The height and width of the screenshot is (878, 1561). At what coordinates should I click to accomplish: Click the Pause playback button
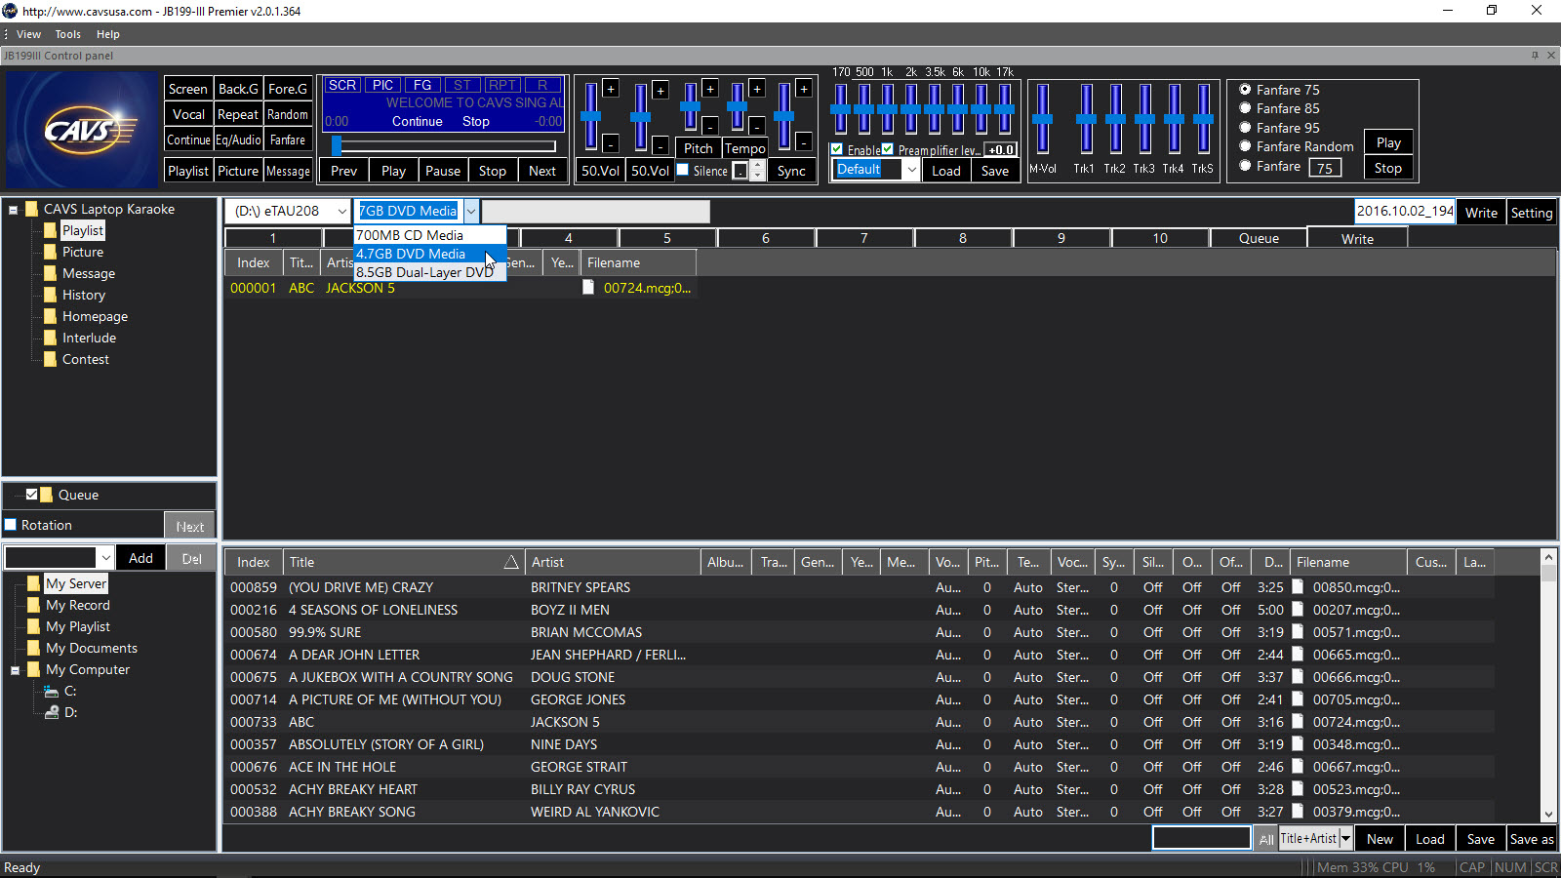pyautogui.click(x=443, y=171)
